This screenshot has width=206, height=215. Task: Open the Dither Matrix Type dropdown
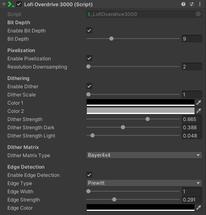[144, 155]
